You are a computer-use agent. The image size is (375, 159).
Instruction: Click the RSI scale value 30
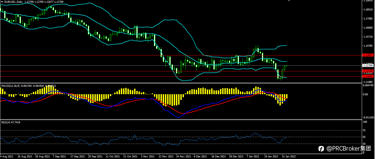click(365, 144)
